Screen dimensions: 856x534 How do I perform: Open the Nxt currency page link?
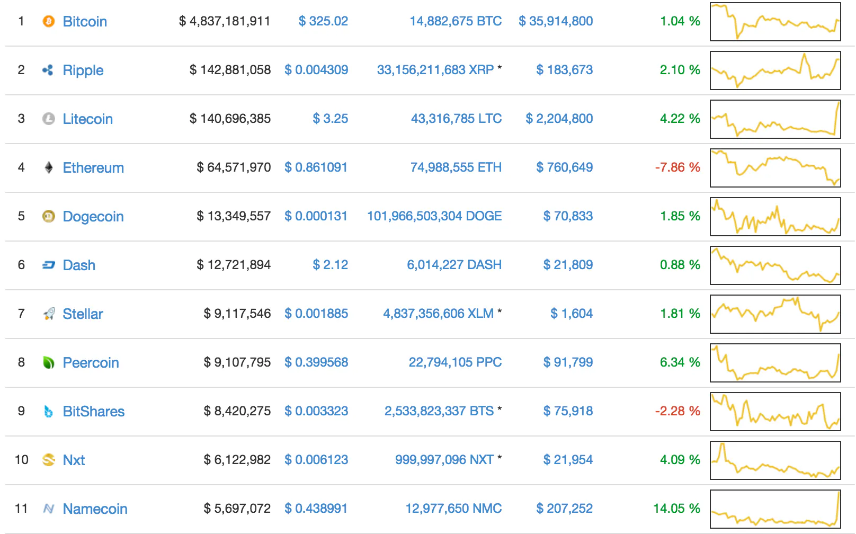click(74, 460)
